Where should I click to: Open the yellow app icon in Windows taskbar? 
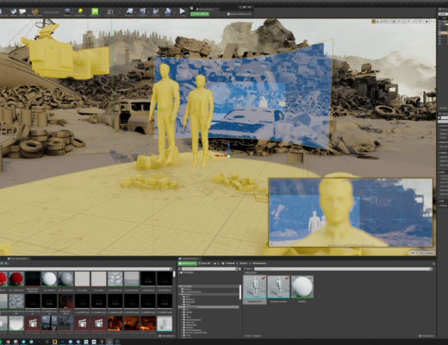pyautogui.click(x=54, y=342)
